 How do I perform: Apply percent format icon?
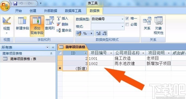[85, 33]
